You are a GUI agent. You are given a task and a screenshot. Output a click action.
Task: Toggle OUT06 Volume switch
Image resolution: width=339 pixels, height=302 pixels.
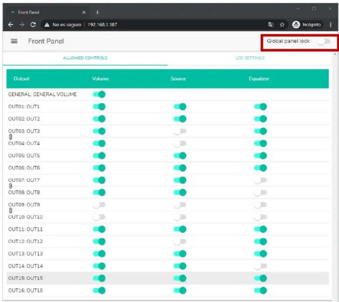pos(99,168)
